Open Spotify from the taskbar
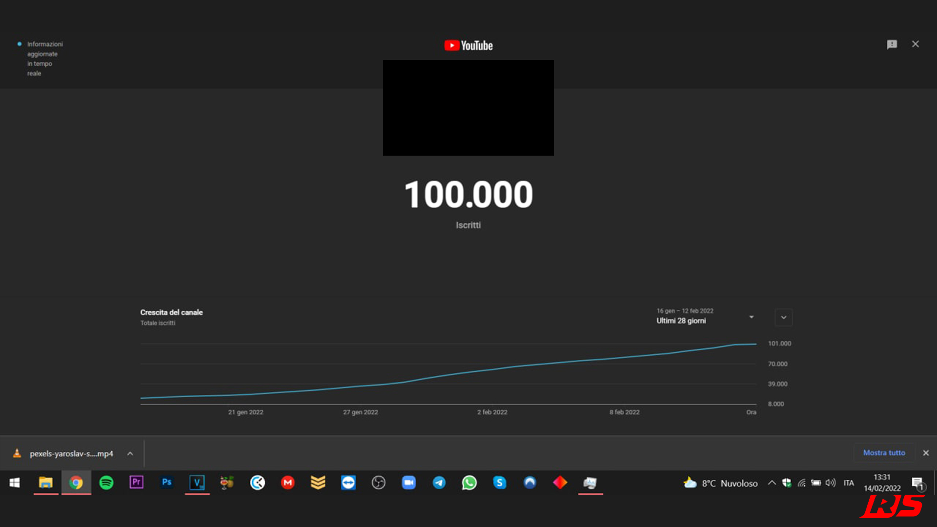Screen dimensions: 937x527 [106, 483]
